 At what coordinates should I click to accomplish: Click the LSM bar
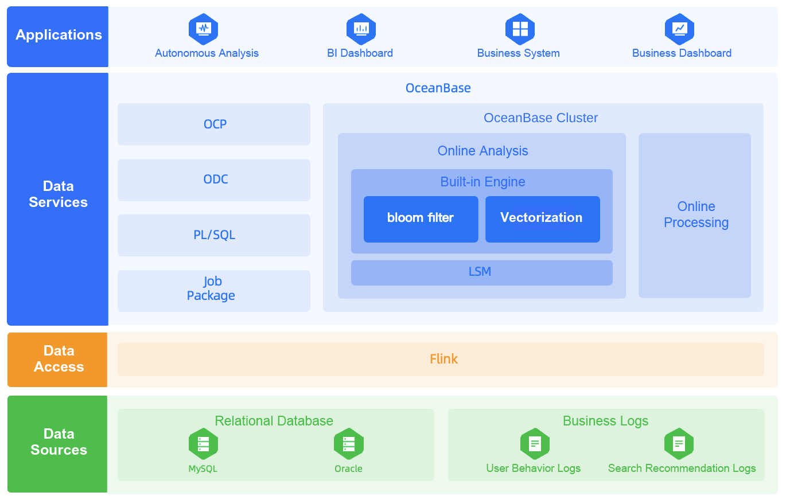482,272
